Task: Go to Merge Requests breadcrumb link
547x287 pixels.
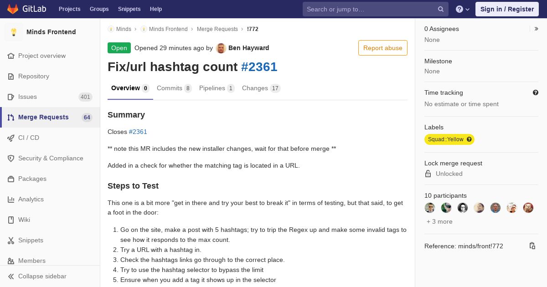Action: [x=217, y=29]
